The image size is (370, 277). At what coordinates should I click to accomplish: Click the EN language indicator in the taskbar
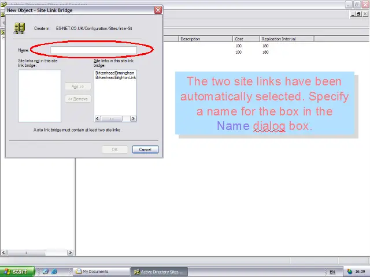(x=332, y=271)
